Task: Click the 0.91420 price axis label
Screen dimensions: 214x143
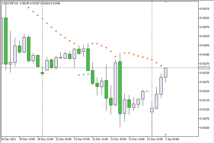Action: click(205, 54)
